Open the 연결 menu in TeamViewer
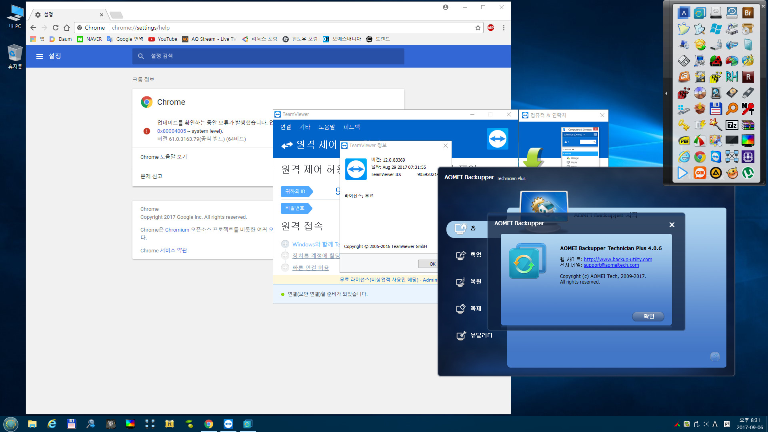 coord(286,127)
